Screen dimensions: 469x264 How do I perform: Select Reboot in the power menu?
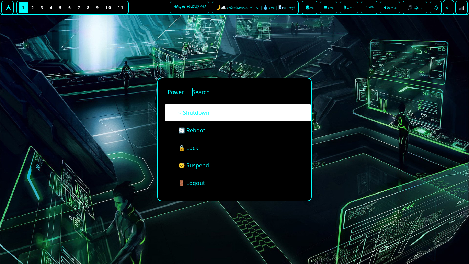click(238, 130)
